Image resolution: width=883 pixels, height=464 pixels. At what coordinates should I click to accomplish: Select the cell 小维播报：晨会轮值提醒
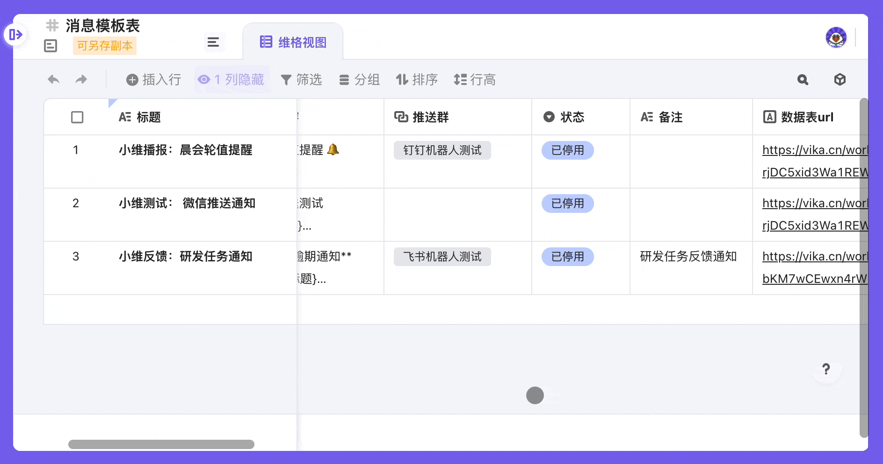(x=203, y=162)
